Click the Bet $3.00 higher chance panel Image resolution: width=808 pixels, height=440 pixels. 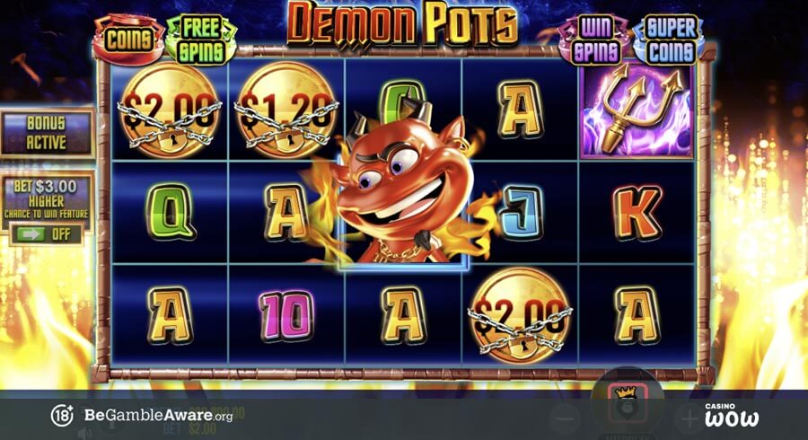47,199
